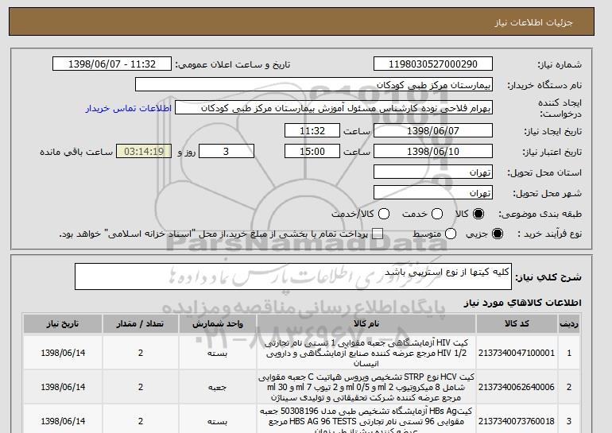
Task: Click item code 213734004710​0001
Action: [517, 353]
